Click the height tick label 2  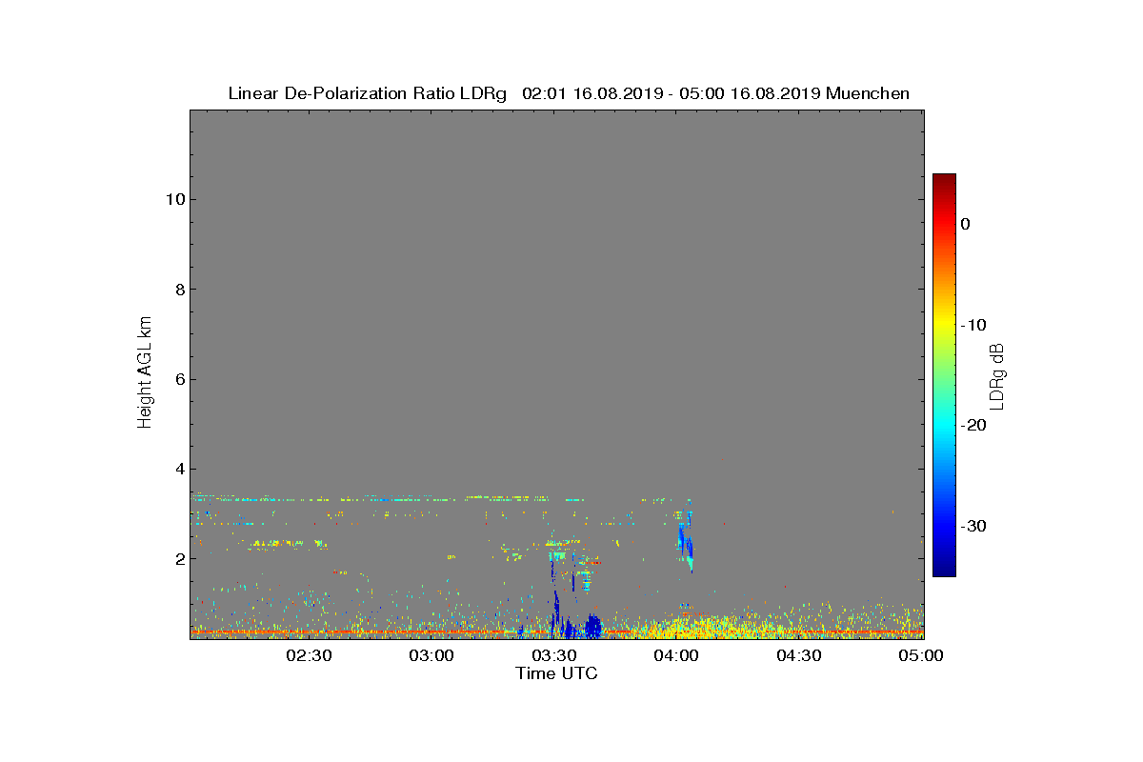point(178,558)
